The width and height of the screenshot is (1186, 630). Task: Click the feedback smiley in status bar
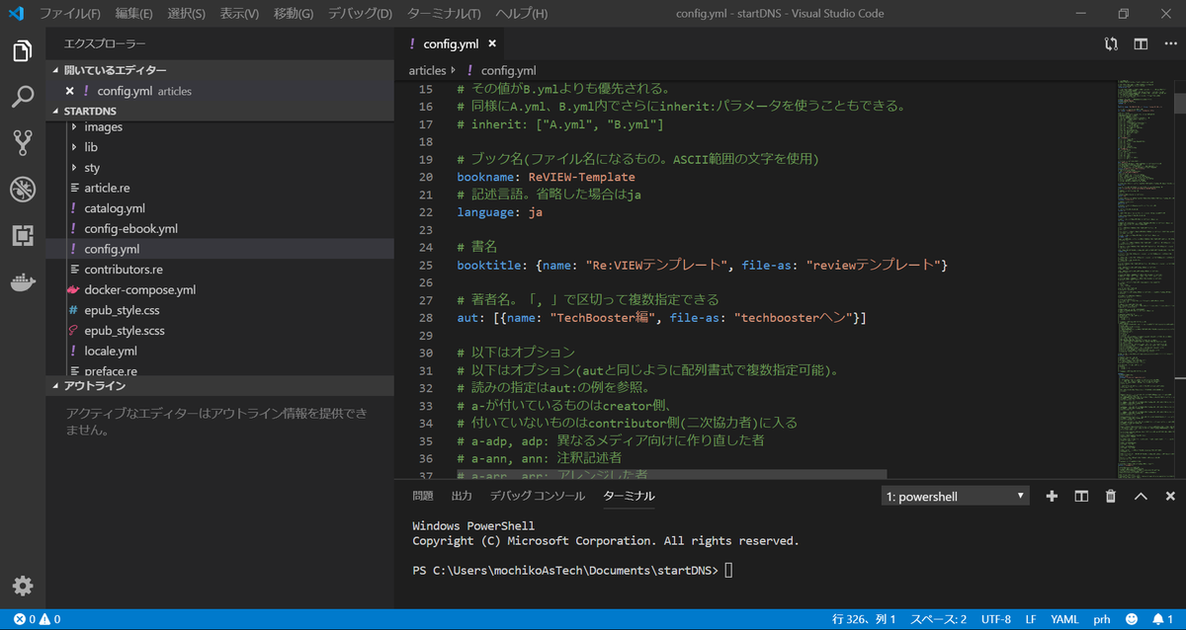point(1131,620)
